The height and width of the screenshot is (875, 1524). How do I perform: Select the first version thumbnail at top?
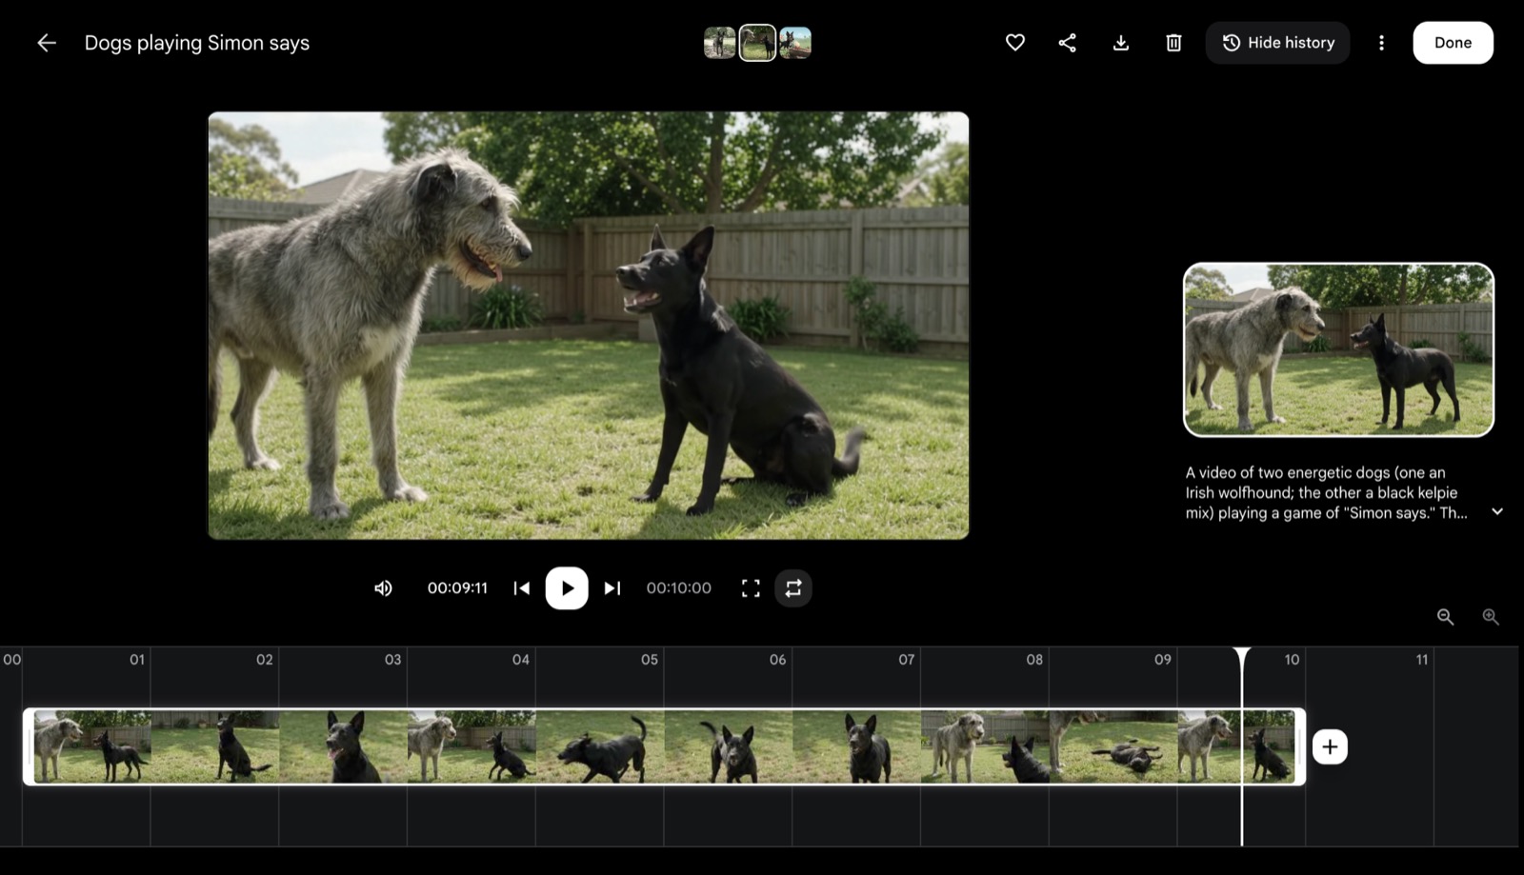pos(720,43)
